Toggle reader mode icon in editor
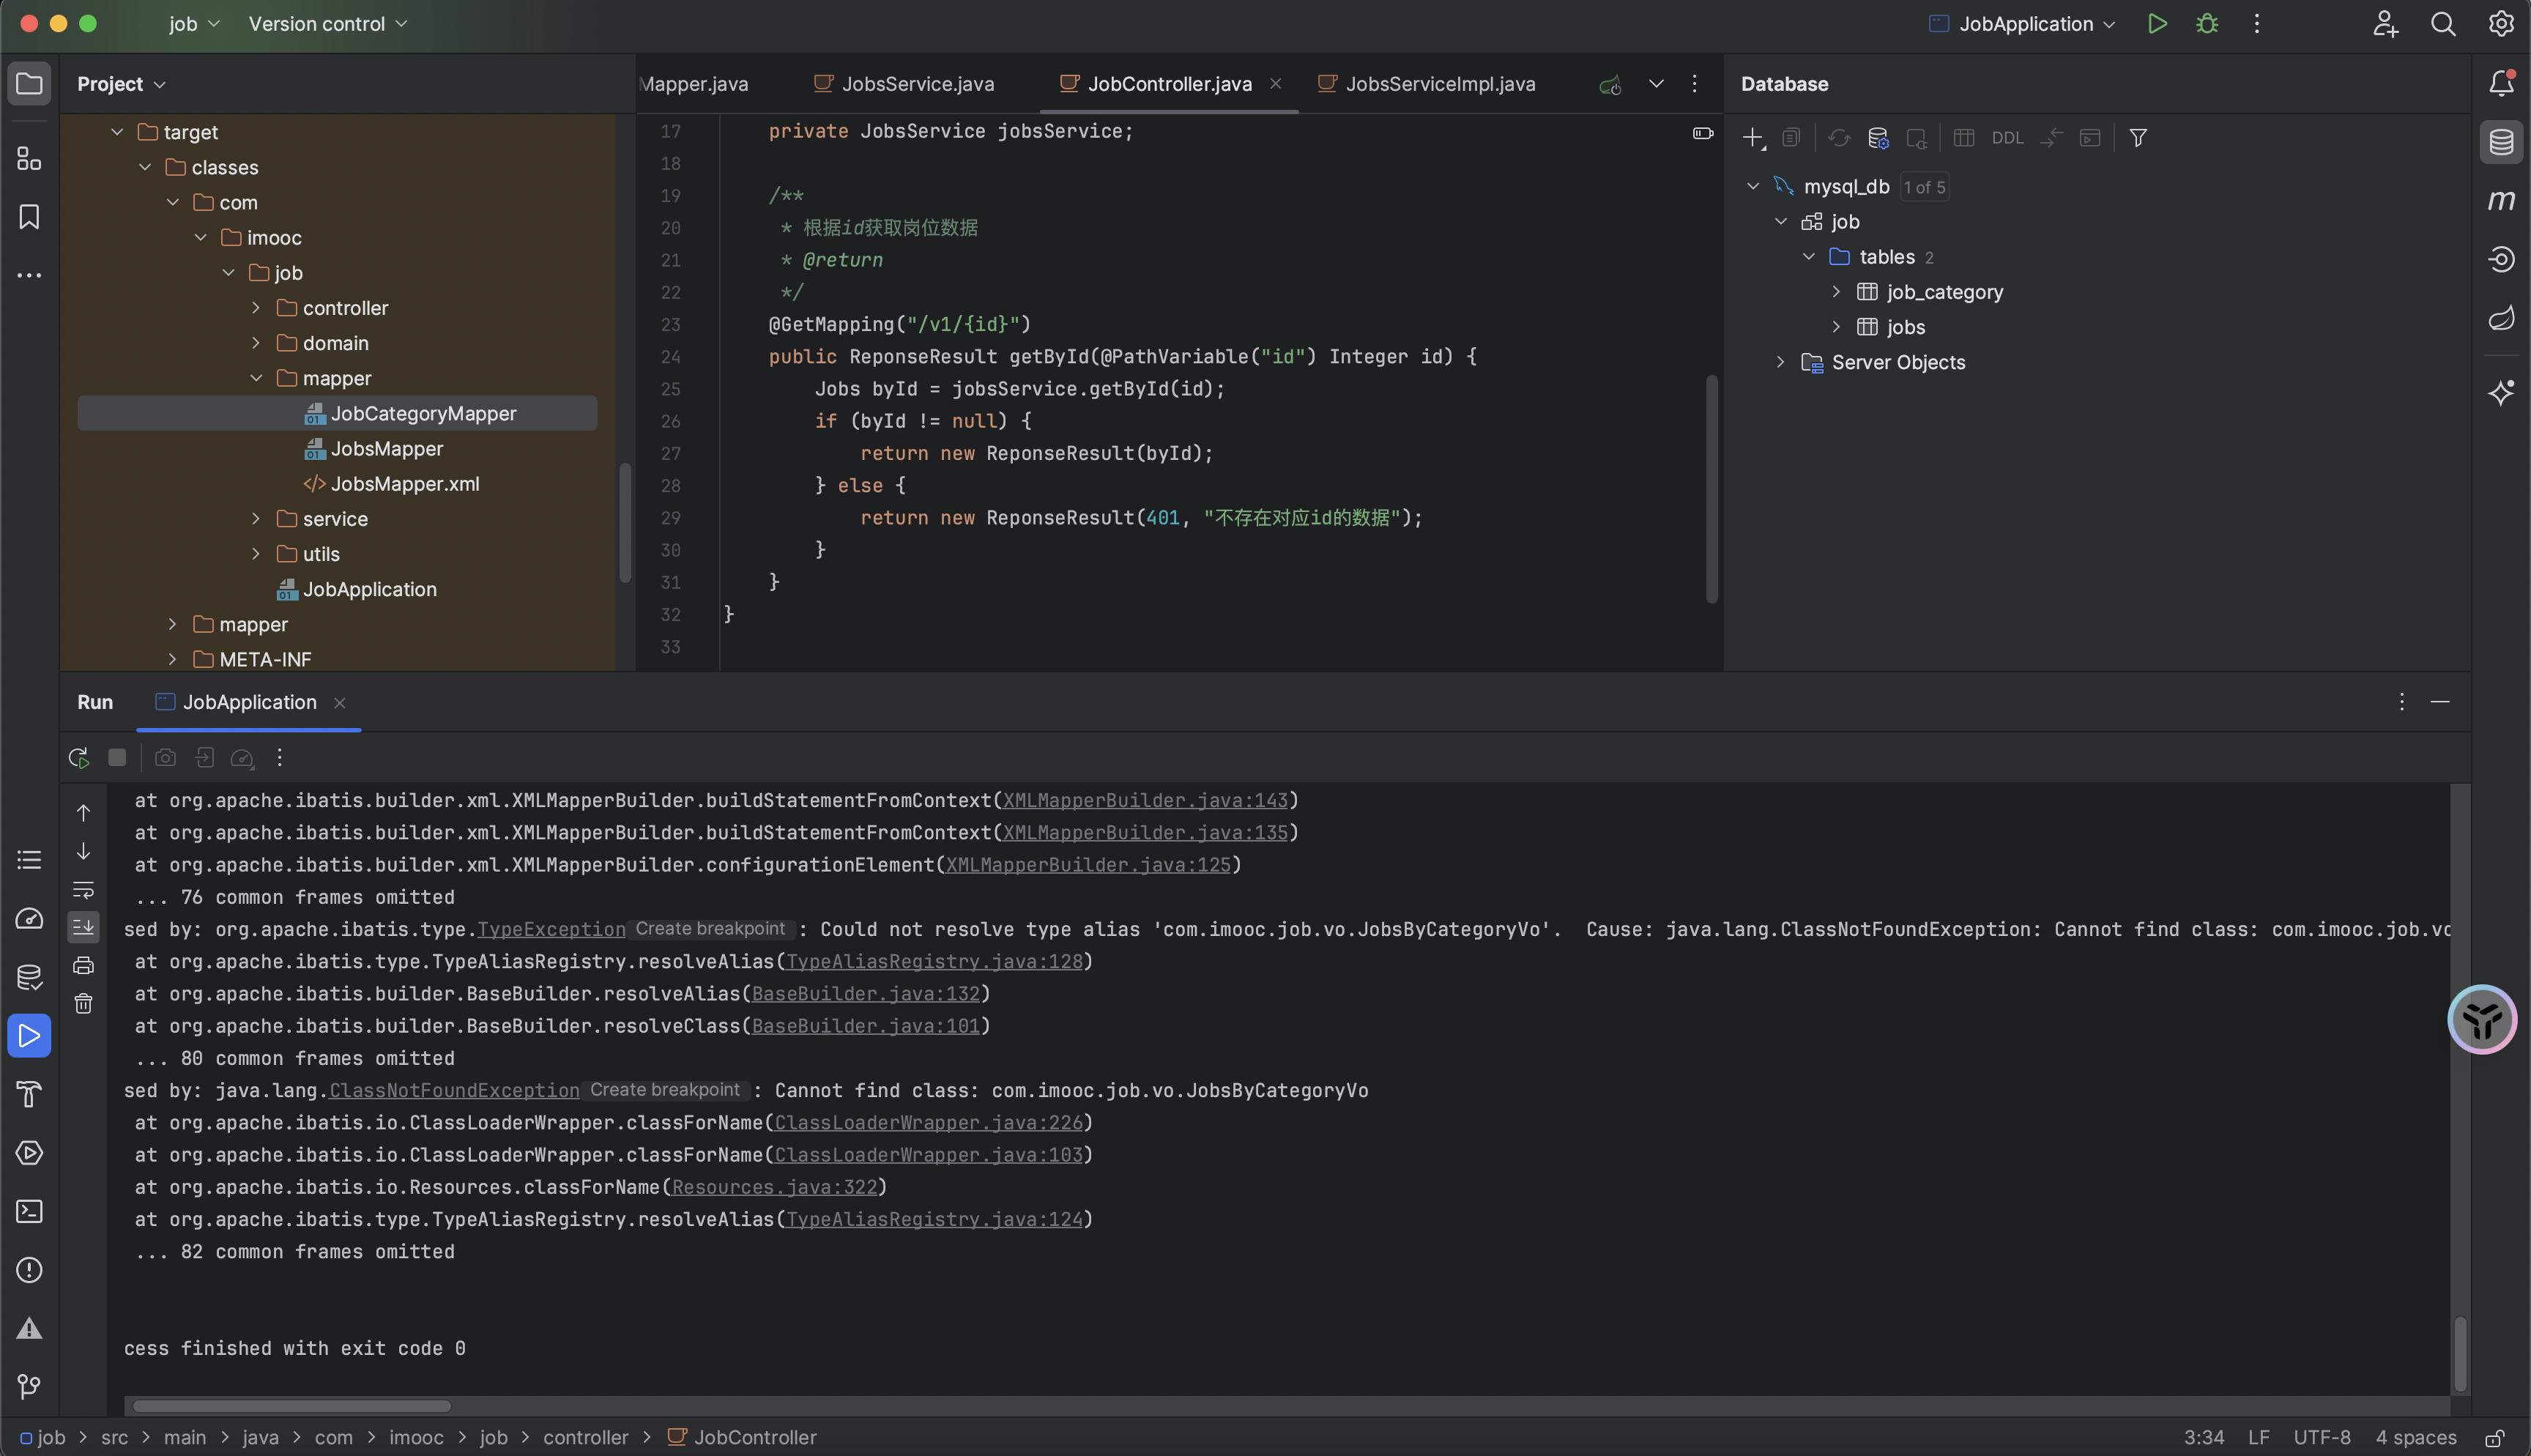Viewport: 2531px width, 1456px height. pyautogui.click(x=1702, y=133)
